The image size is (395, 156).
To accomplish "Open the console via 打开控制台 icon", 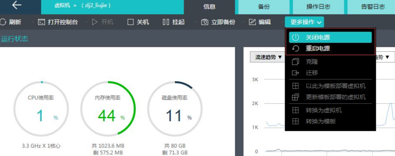I will point(41,22).
